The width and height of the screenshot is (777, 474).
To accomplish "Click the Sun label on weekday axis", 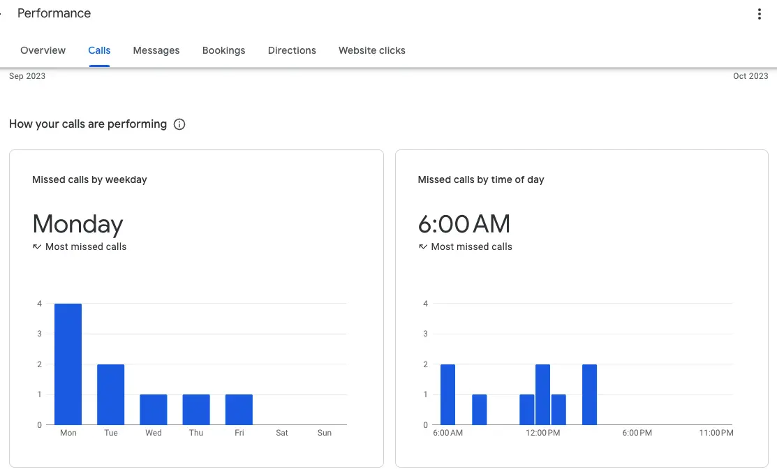I will tap(325, 433).
